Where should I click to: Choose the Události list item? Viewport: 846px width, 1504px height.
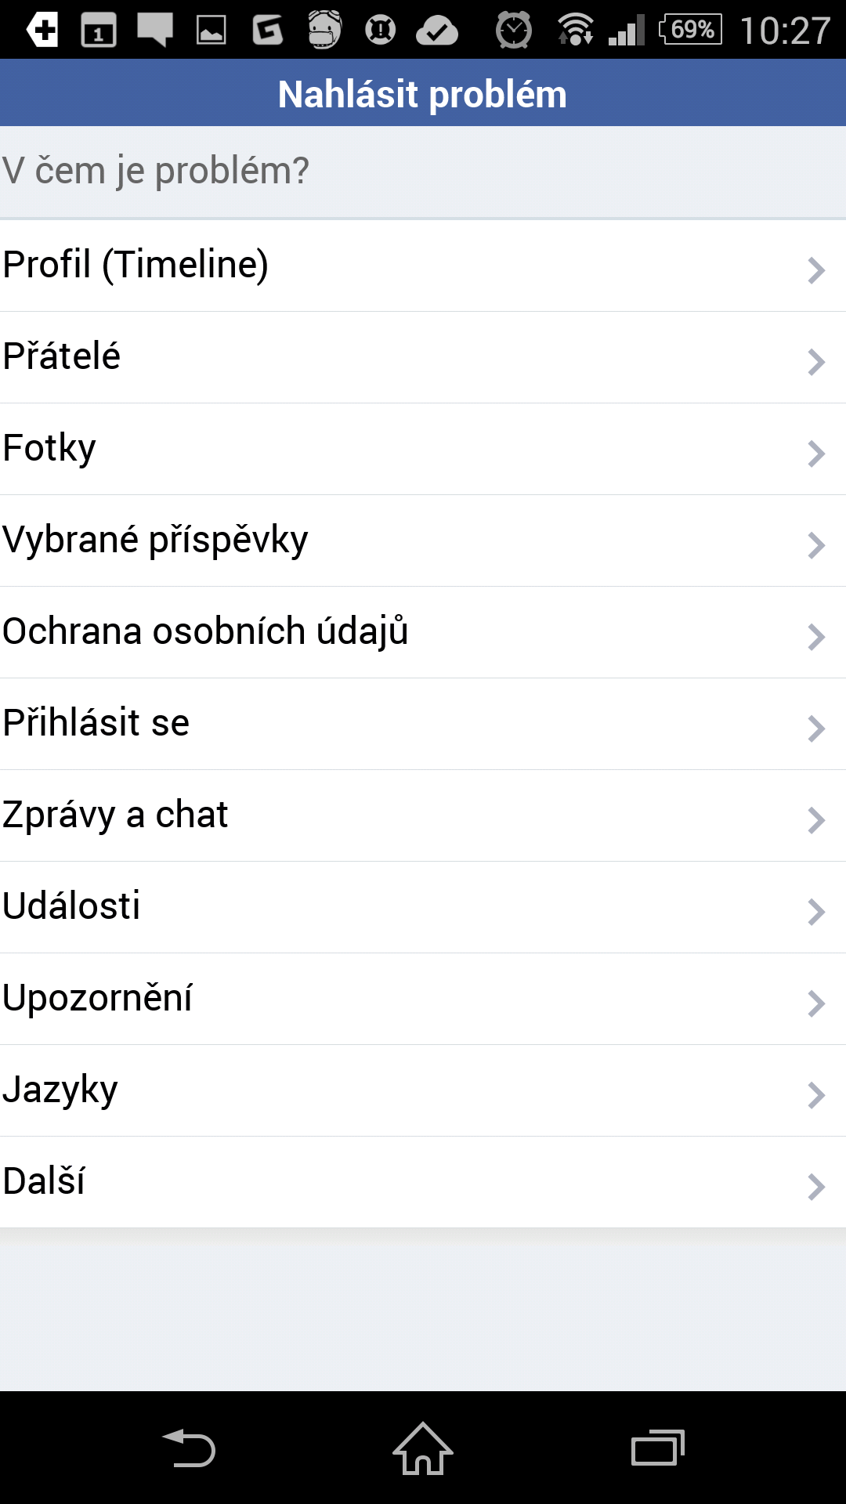pyautogui.click(x=423, y=908)
